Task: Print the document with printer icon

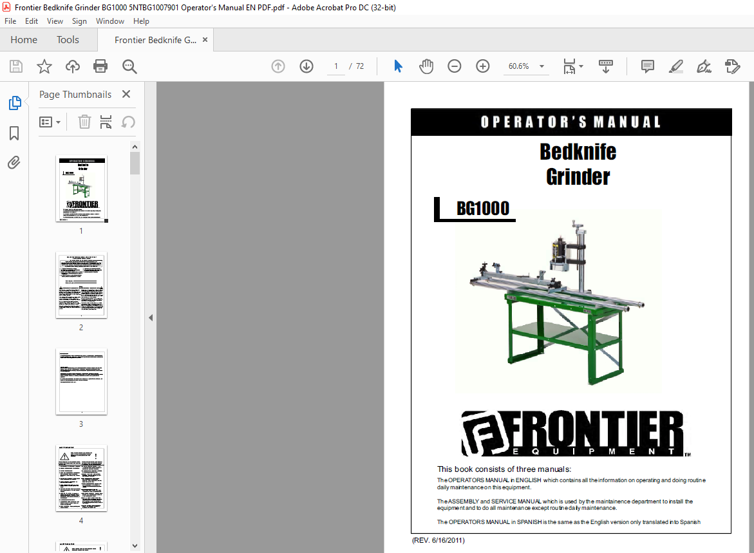Action: pyautogui.click(x=100, y=66)
